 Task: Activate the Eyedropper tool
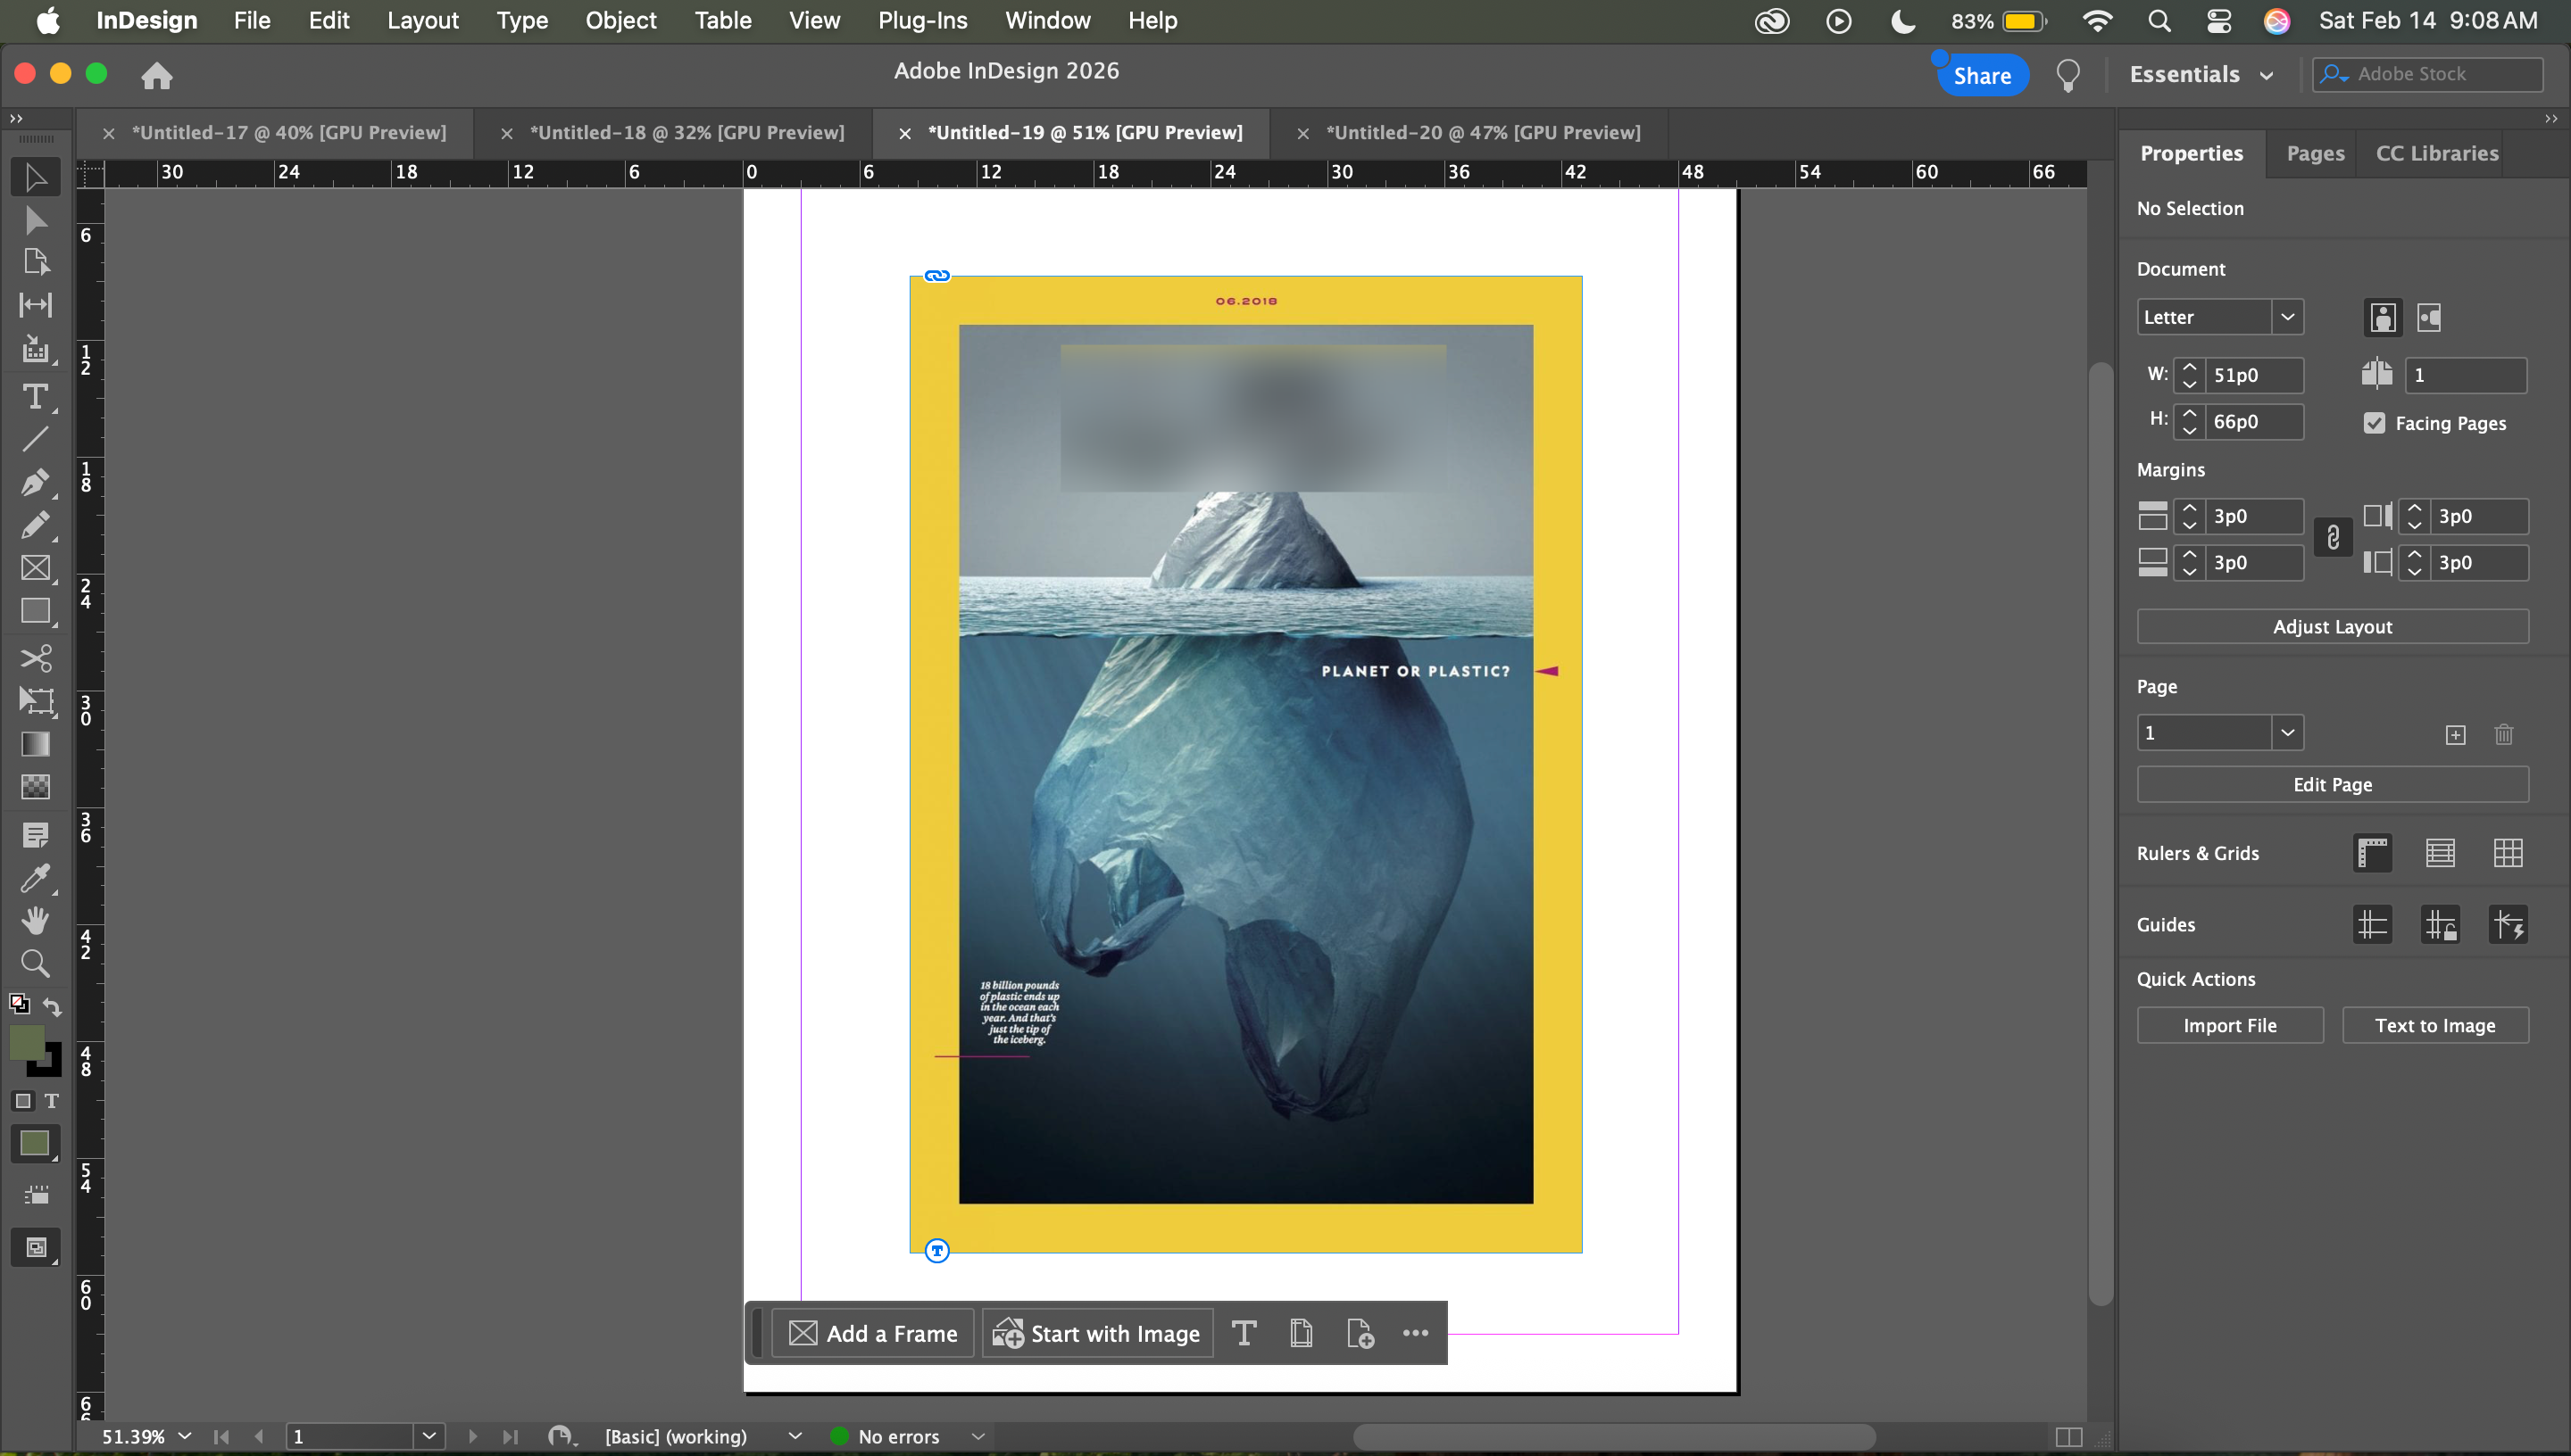point(35,878)
